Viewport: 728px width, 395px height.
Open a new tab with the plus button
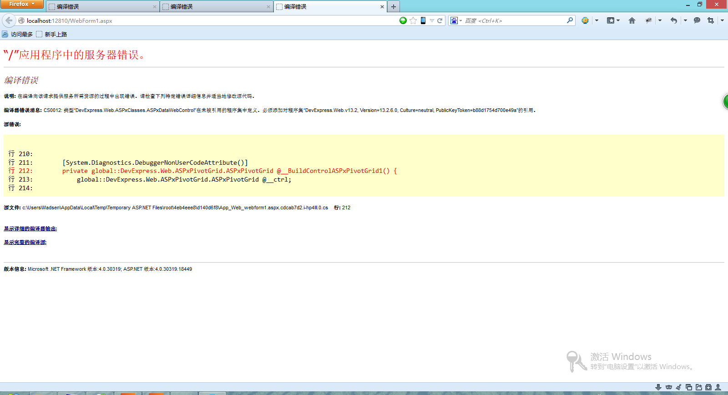pos(394,7)
